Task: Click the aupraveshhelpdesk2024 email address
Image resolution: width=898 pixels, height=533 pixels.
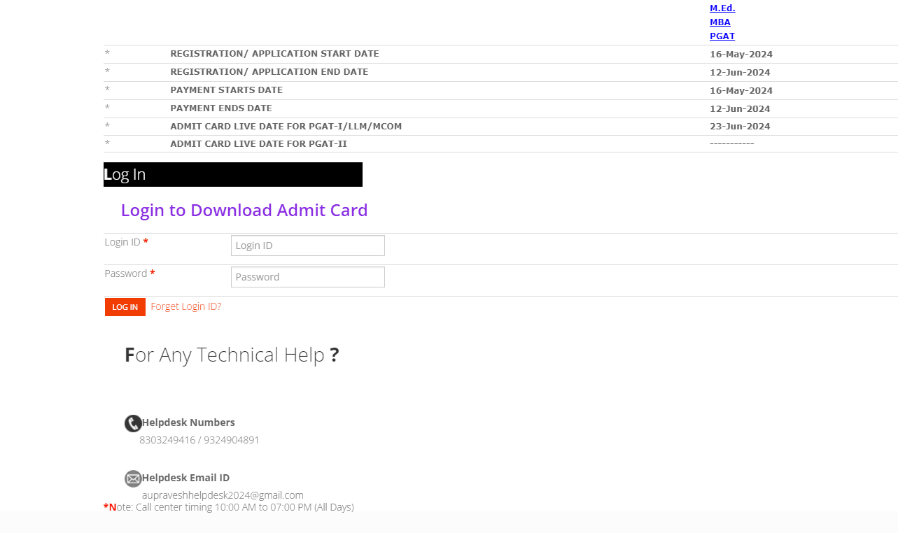Action: pyautogui.click(x=223, y=495)
